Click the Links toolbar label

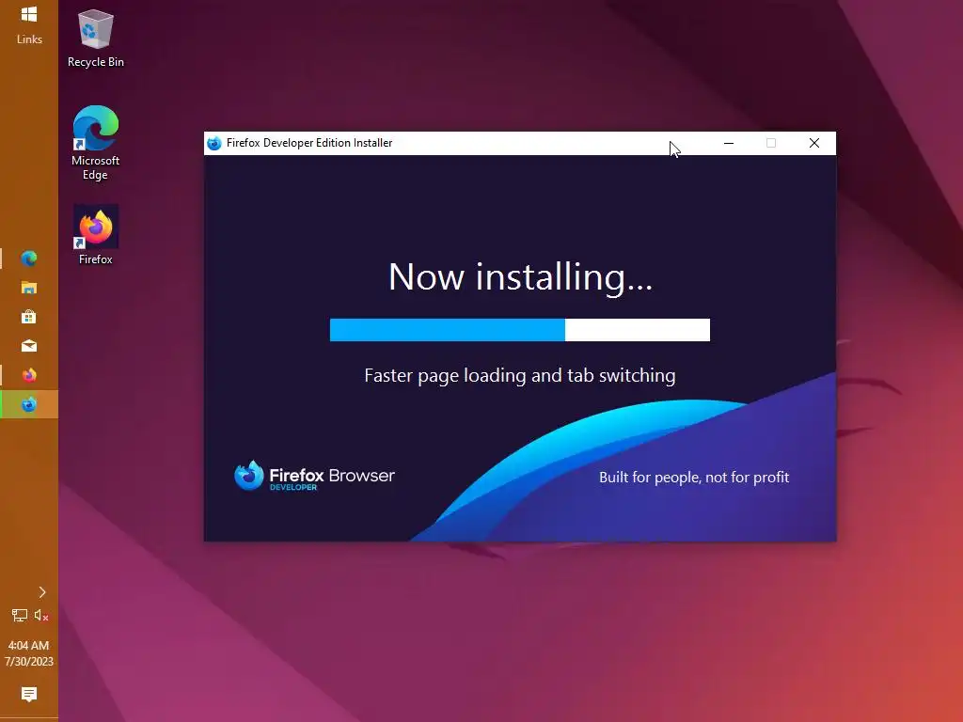tap(29, 39)
